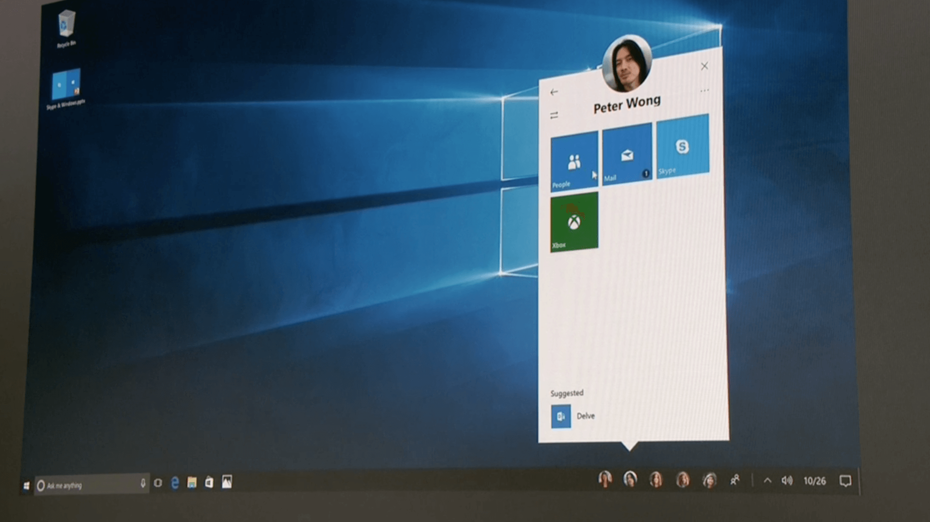This screenshot has width=930, height=522.
Task: Expand the hidden system tray icons chevron
Action: click(x=767, y=481)
